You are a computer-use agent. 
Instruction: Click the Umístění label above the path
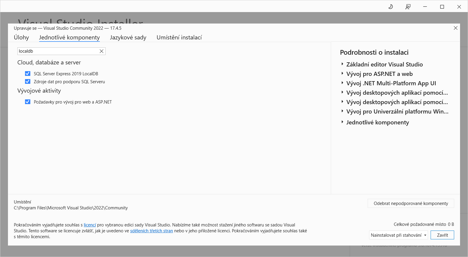click(22, 202)
